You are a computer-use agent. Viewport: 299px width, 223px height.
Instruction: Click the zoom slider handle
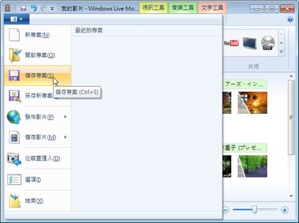(255, 209)
